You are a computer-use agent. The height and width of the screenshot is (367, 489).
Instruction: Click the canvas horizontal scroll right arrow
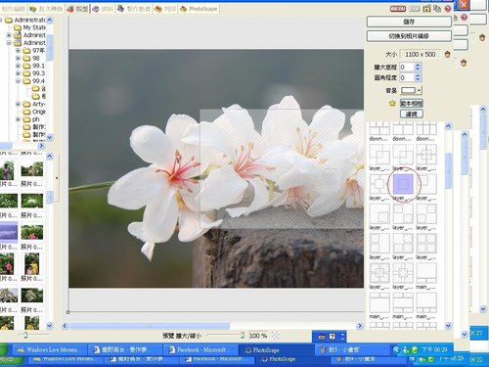coord(360,326)
